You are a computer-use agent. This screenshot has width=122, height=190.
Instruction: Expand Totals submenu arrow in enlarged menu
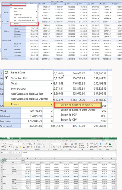point(51,83)
